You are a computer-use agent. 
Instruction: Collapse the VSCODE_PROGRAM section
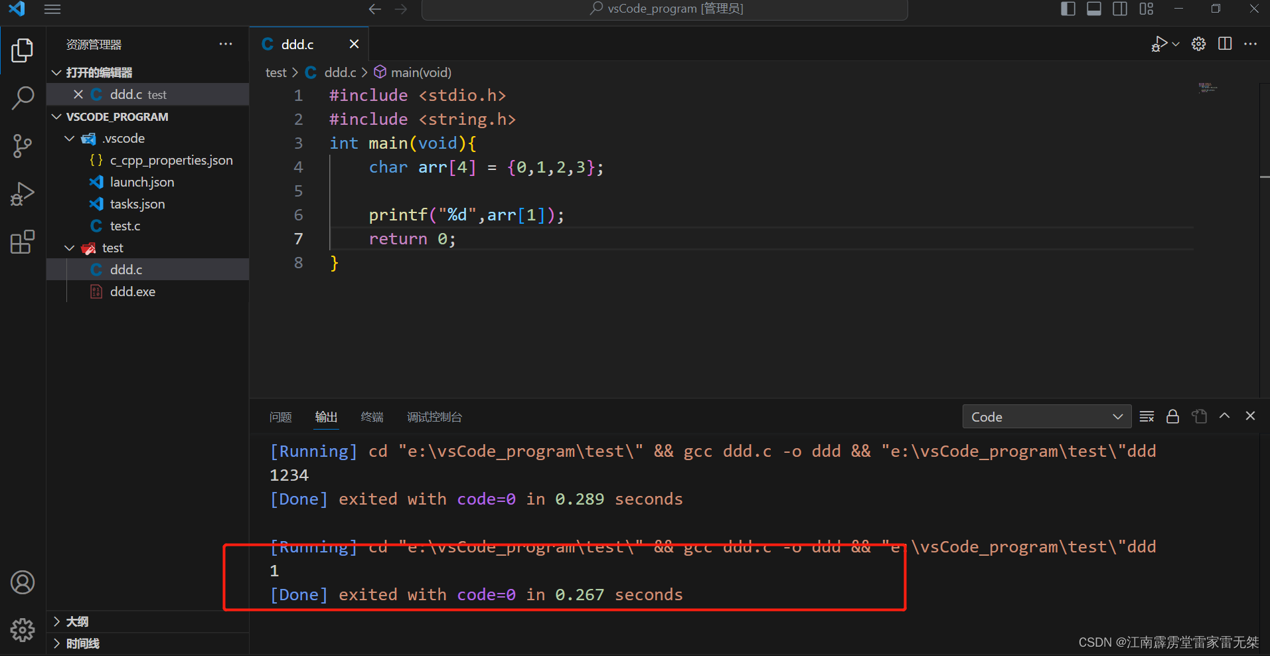click(x=57, y=117)
